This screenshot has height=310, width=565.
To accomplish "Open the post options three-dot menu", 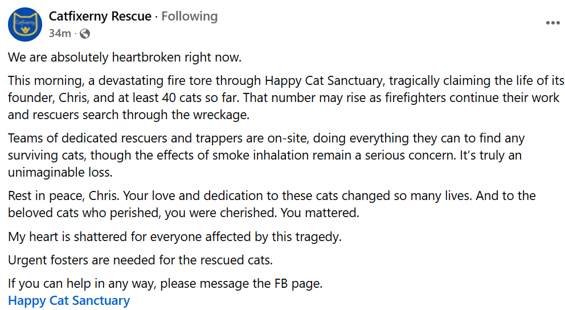I will (x=552, y=23).
